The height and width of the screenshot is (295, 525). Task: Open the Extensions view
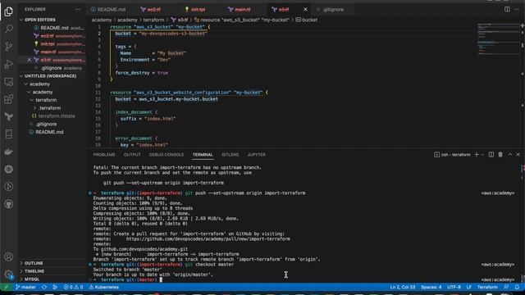(x=9, y=99)
